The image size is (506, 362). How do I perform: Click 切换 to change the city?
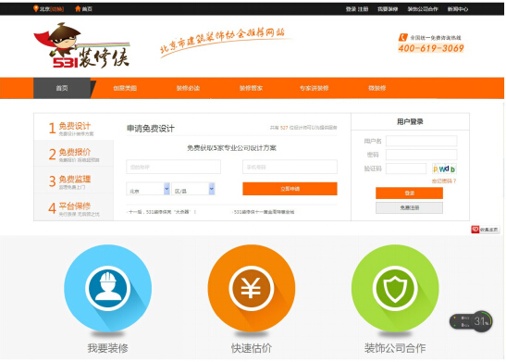point(57,9)
